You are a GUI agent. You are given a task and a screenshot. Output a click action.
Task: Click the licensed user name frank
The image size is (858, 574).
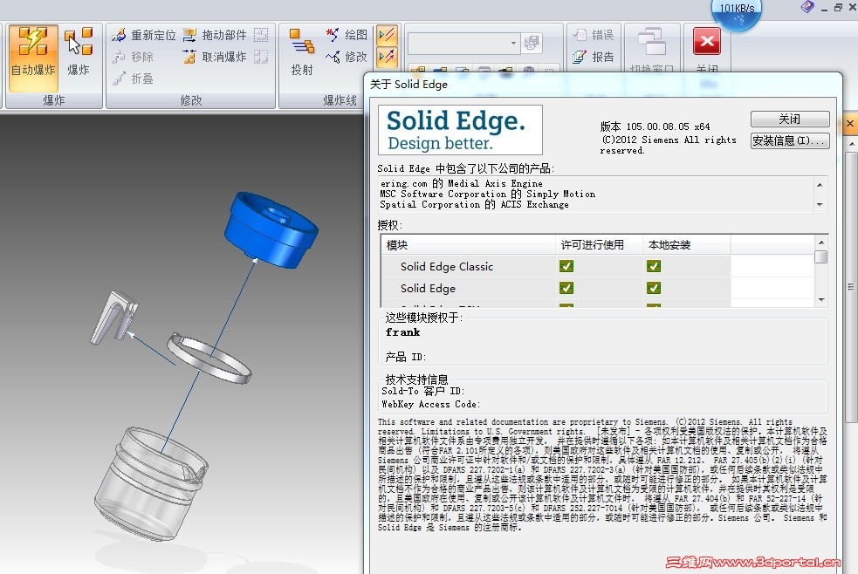(402, 332)
